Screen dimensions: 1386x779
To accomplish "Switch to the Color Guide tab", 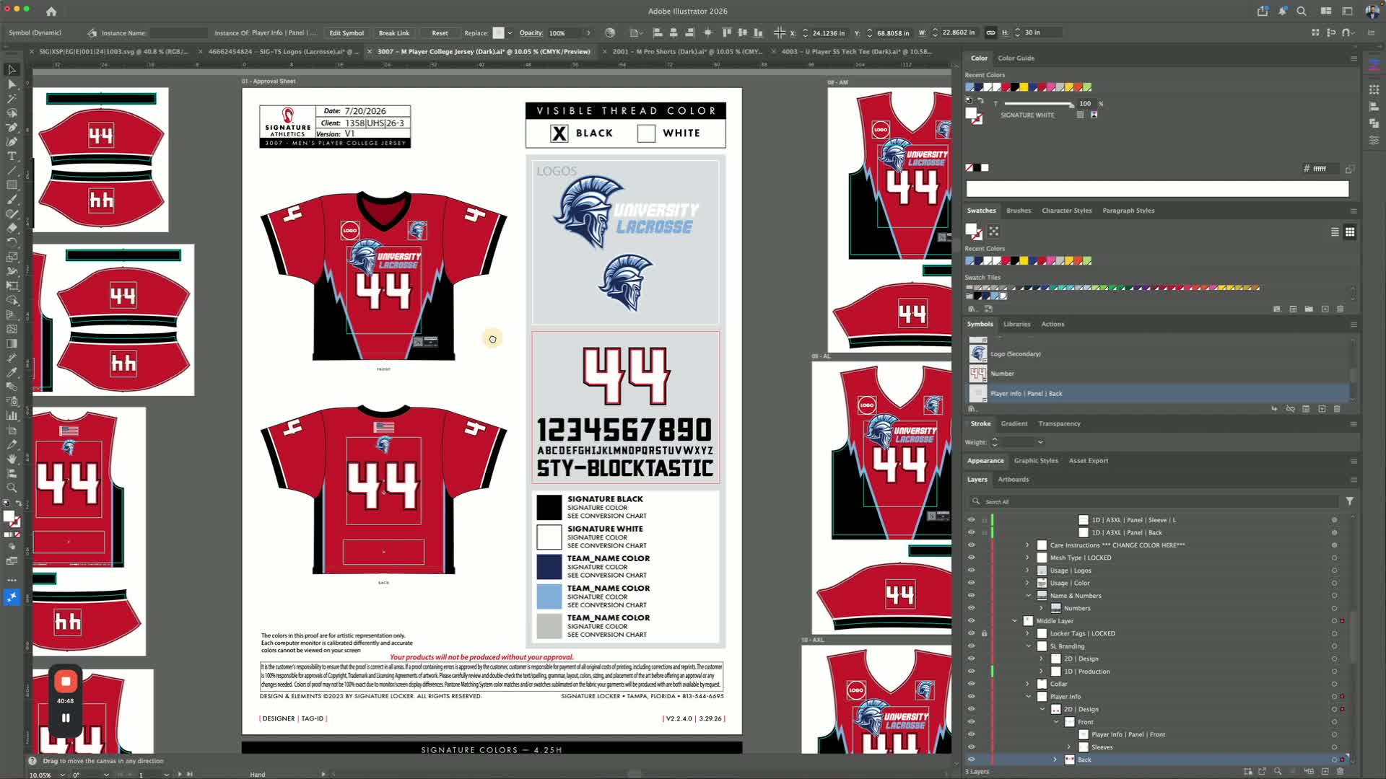I will tap(1016, 58).
